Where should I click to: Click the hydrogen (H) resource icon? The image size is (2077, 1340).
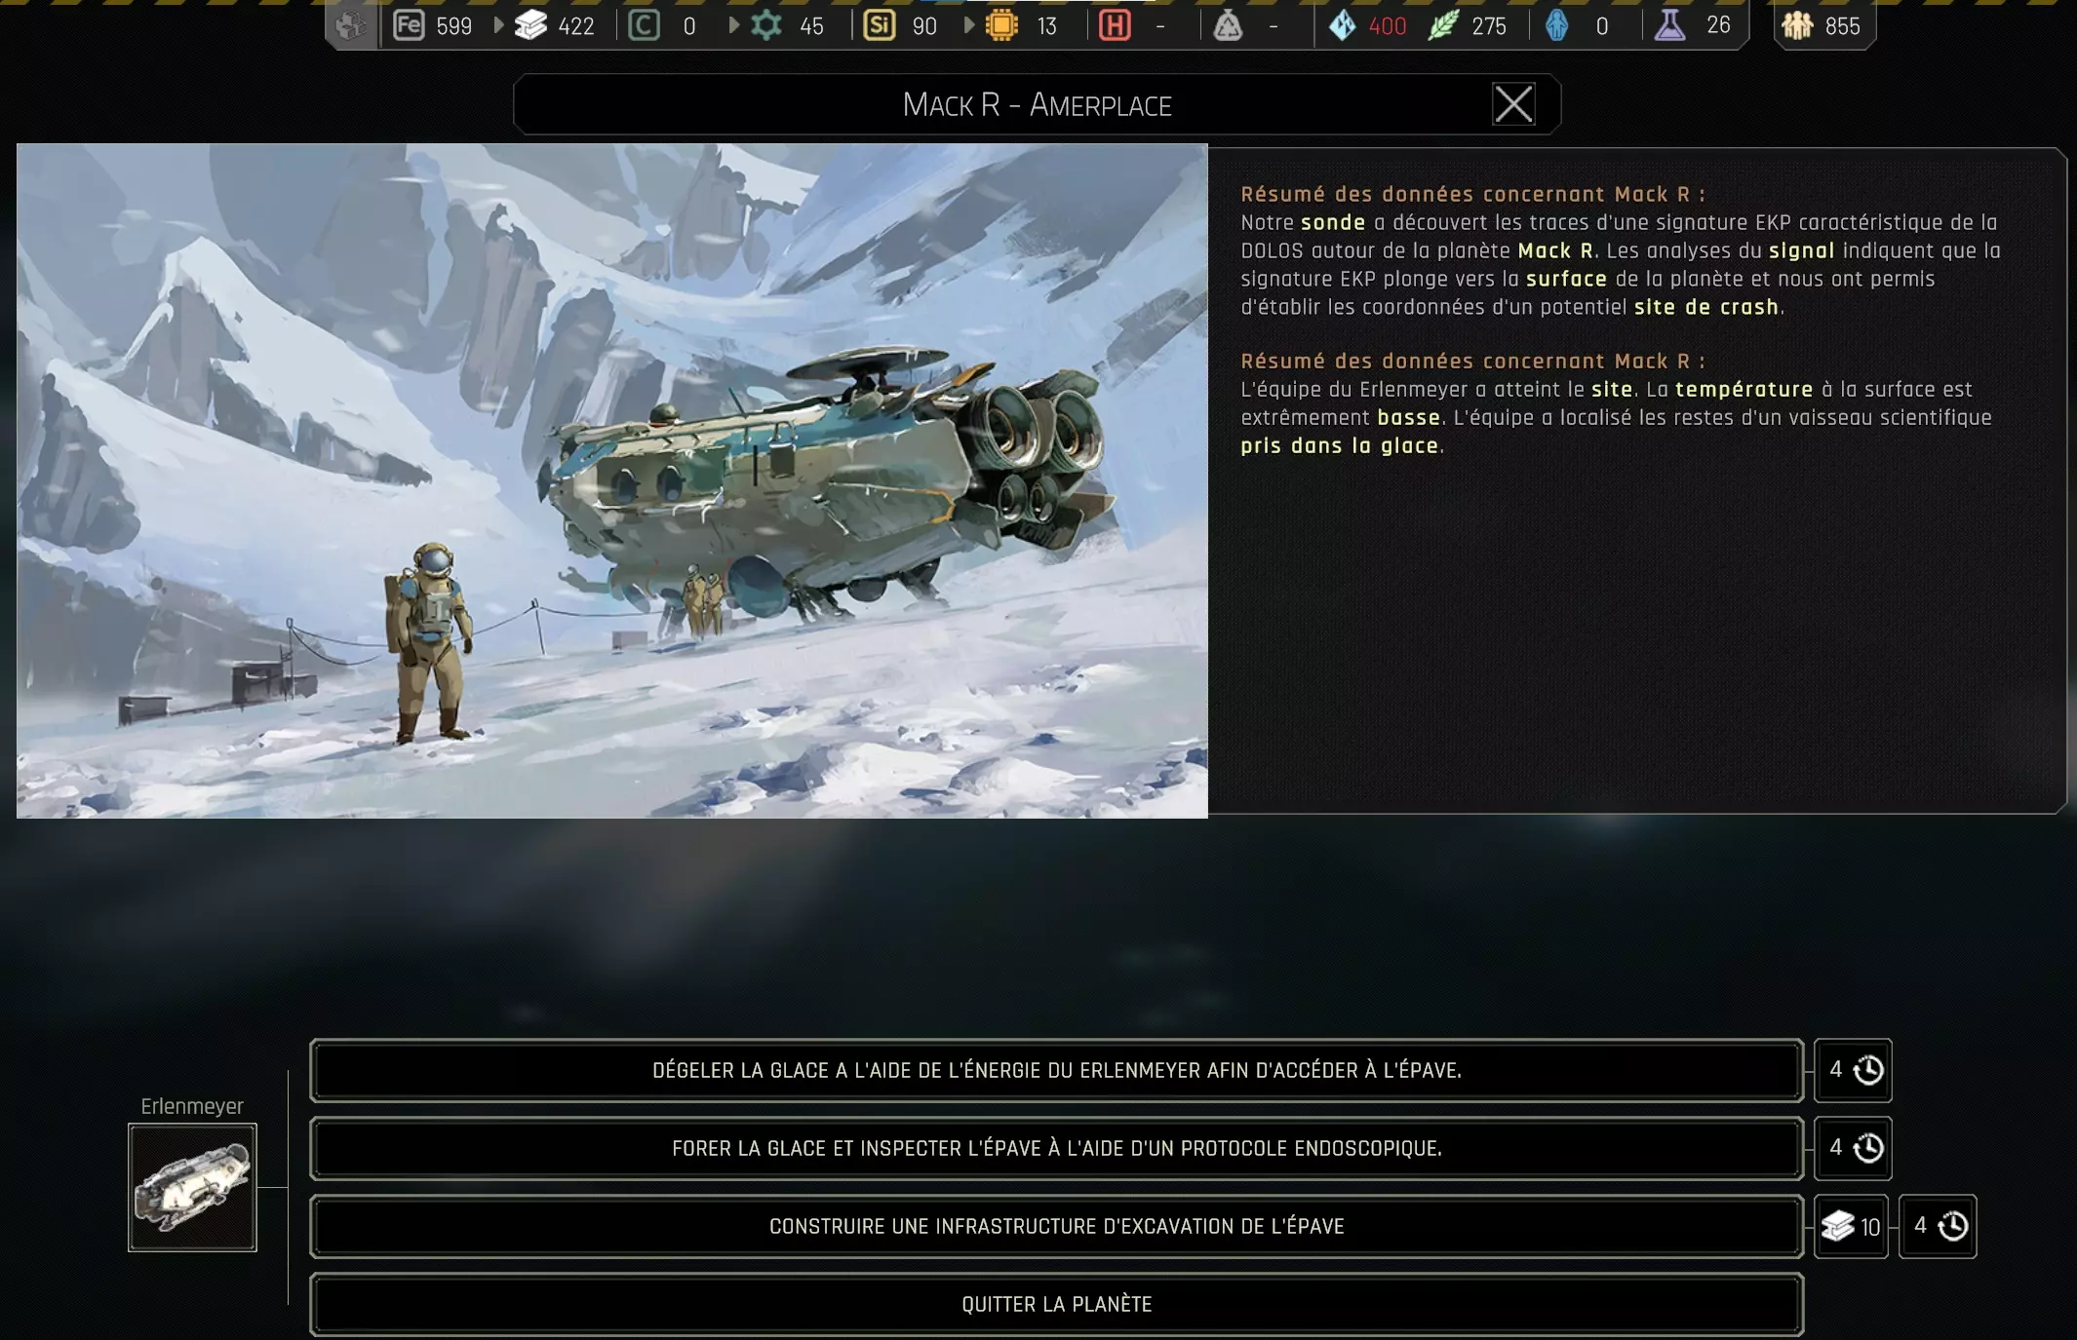click(1115, 25)
